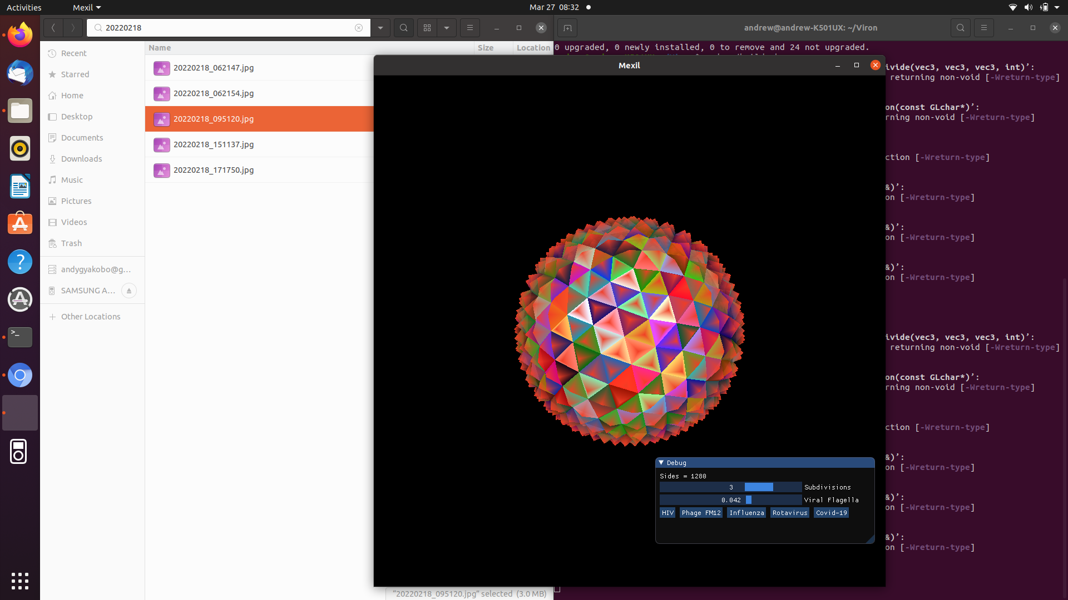
Task: Expand search options dropdown arrow
Action: [x=380, y=28]
